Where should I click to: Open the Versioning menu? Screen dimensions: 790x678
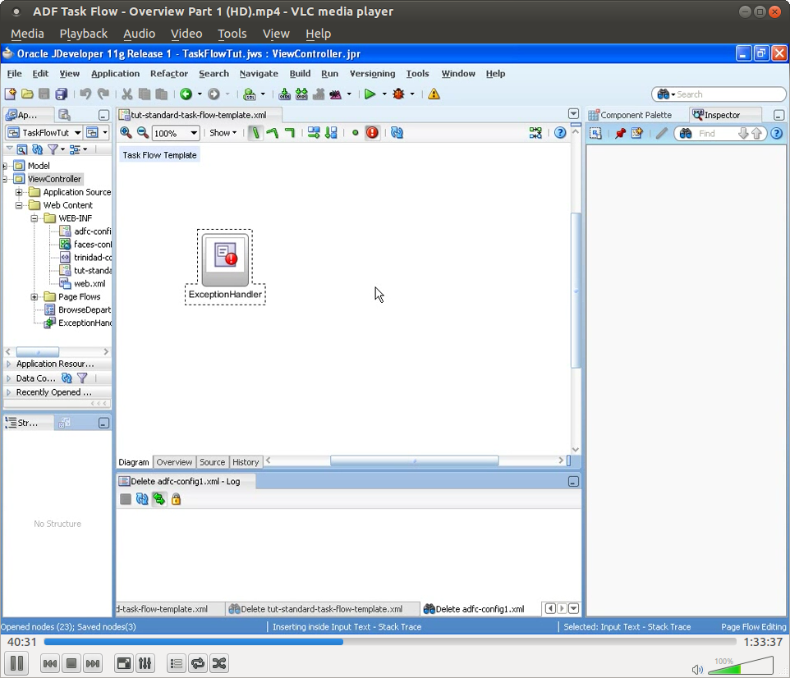coord(372,73)
